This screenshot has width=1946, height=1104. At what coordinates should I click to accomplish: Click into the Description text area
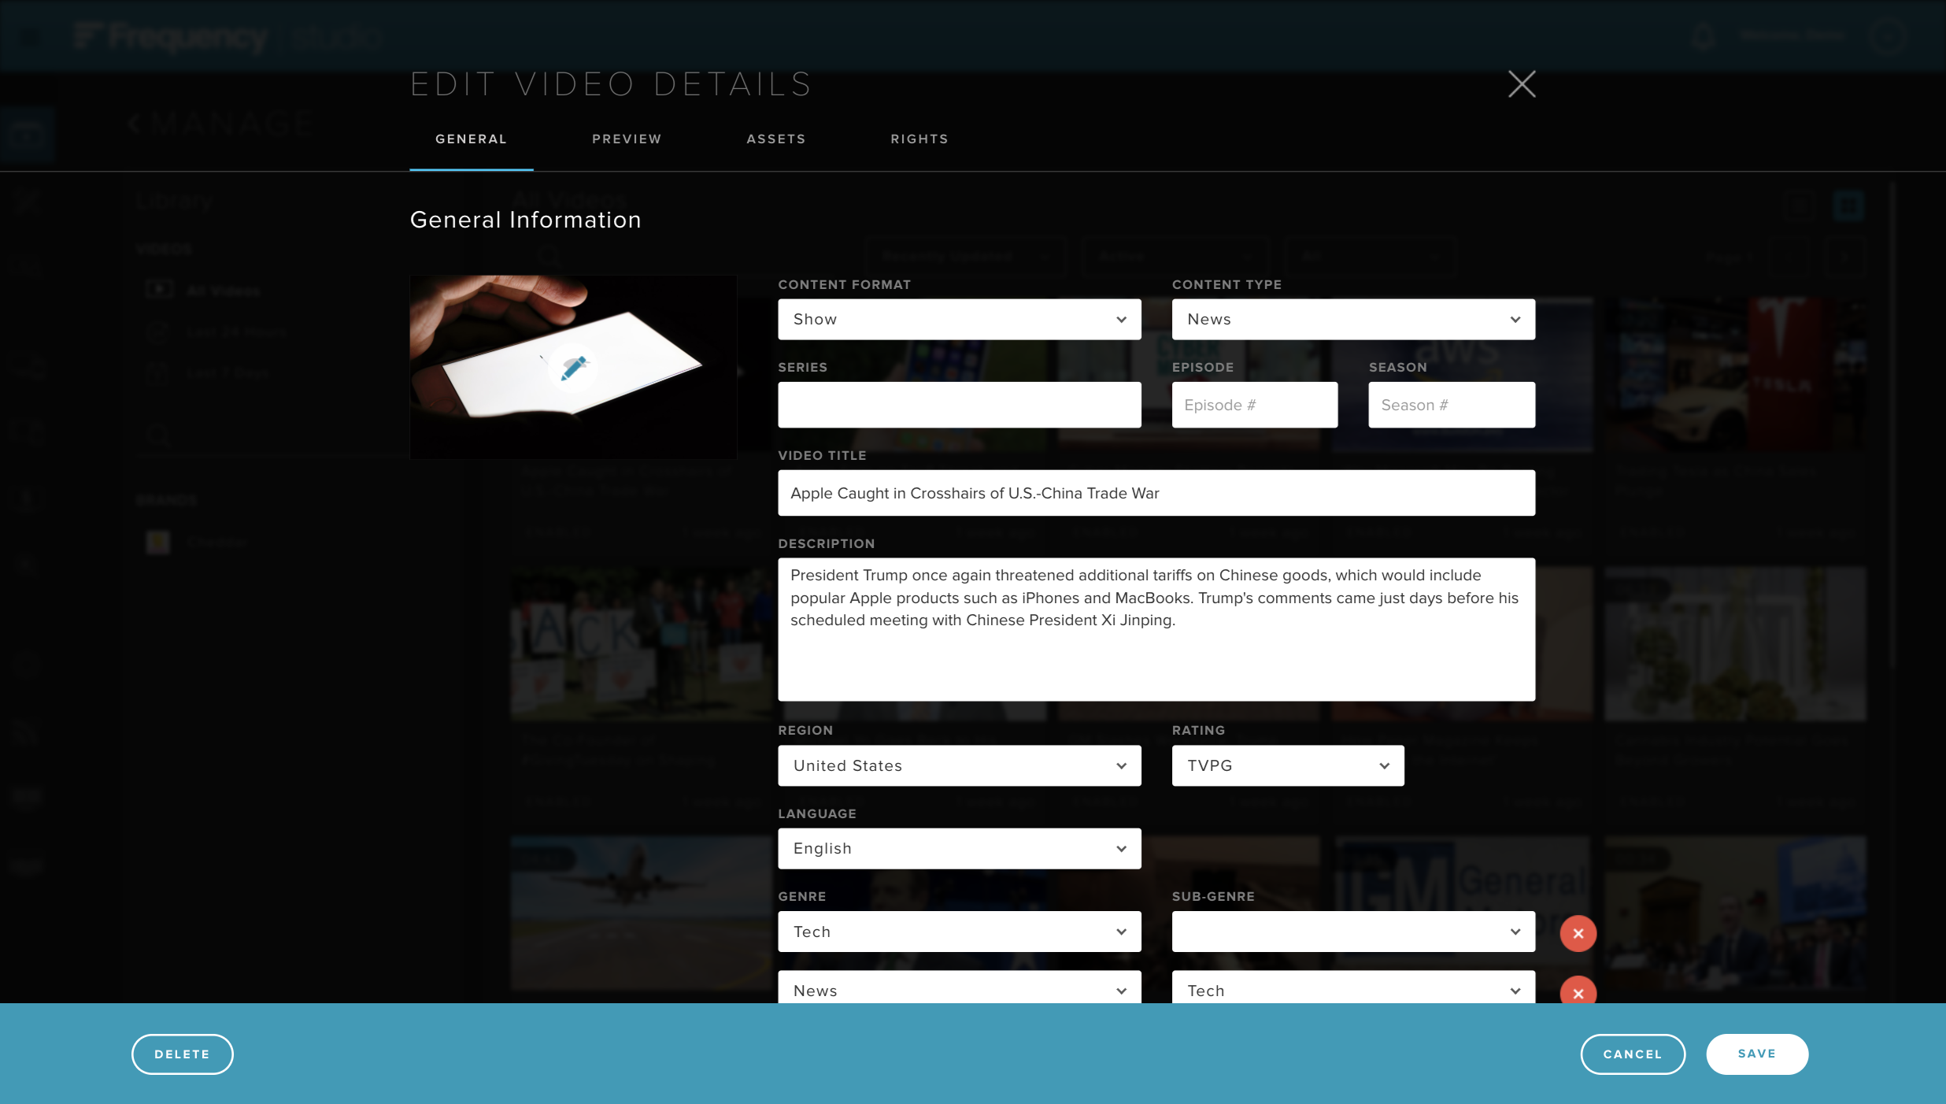(x=1156, y=629)
